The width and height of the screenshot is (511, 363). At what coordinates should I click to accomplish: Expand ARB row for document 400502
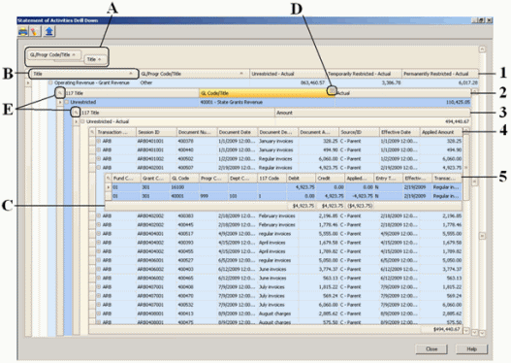[99, 159]
